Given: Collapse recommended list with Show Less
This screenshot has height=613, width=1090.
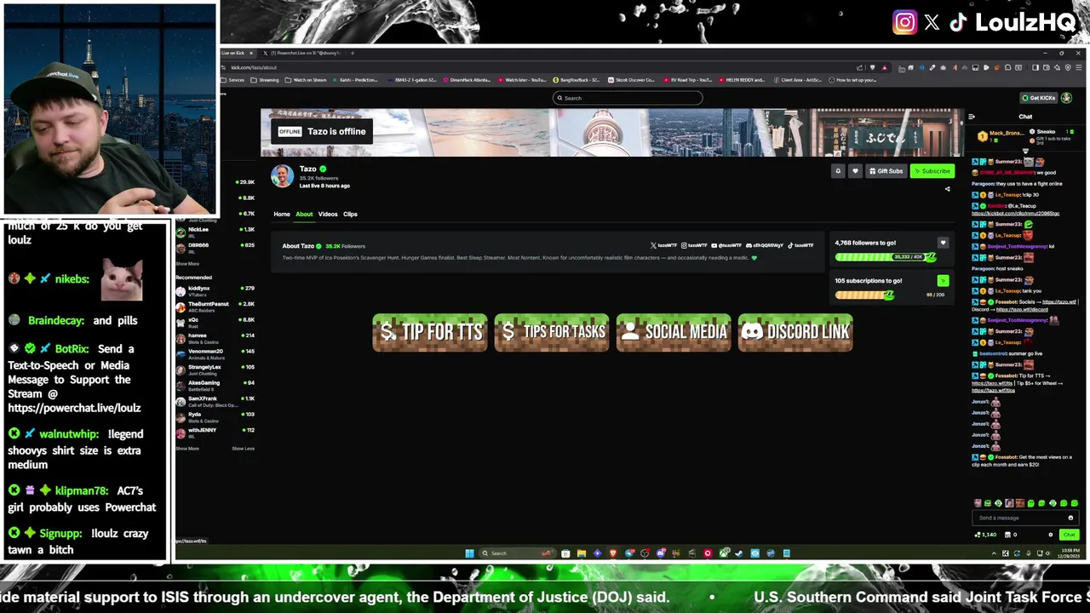Looking at the screenshot, I should click(243, 449).
